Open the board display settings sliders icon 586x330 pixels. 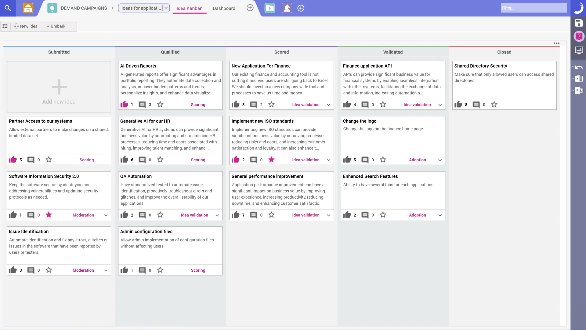point(5,26)
